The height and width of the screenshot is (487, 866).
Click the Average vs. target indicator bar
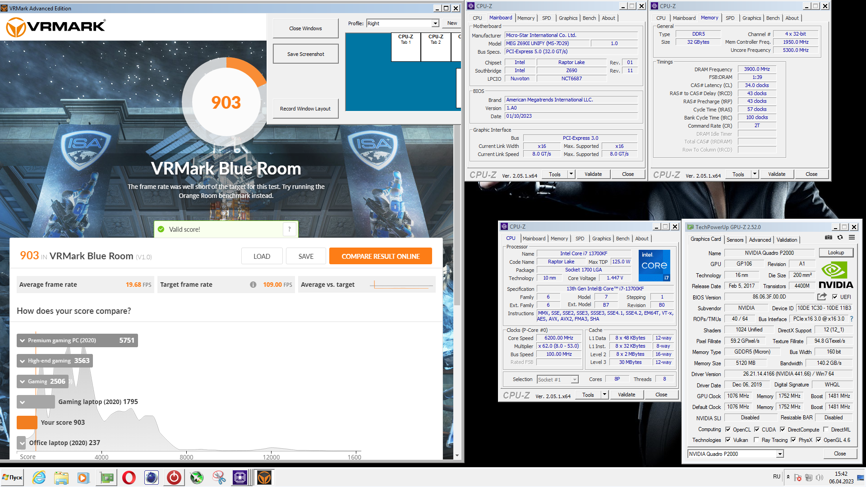pos(401,285)
